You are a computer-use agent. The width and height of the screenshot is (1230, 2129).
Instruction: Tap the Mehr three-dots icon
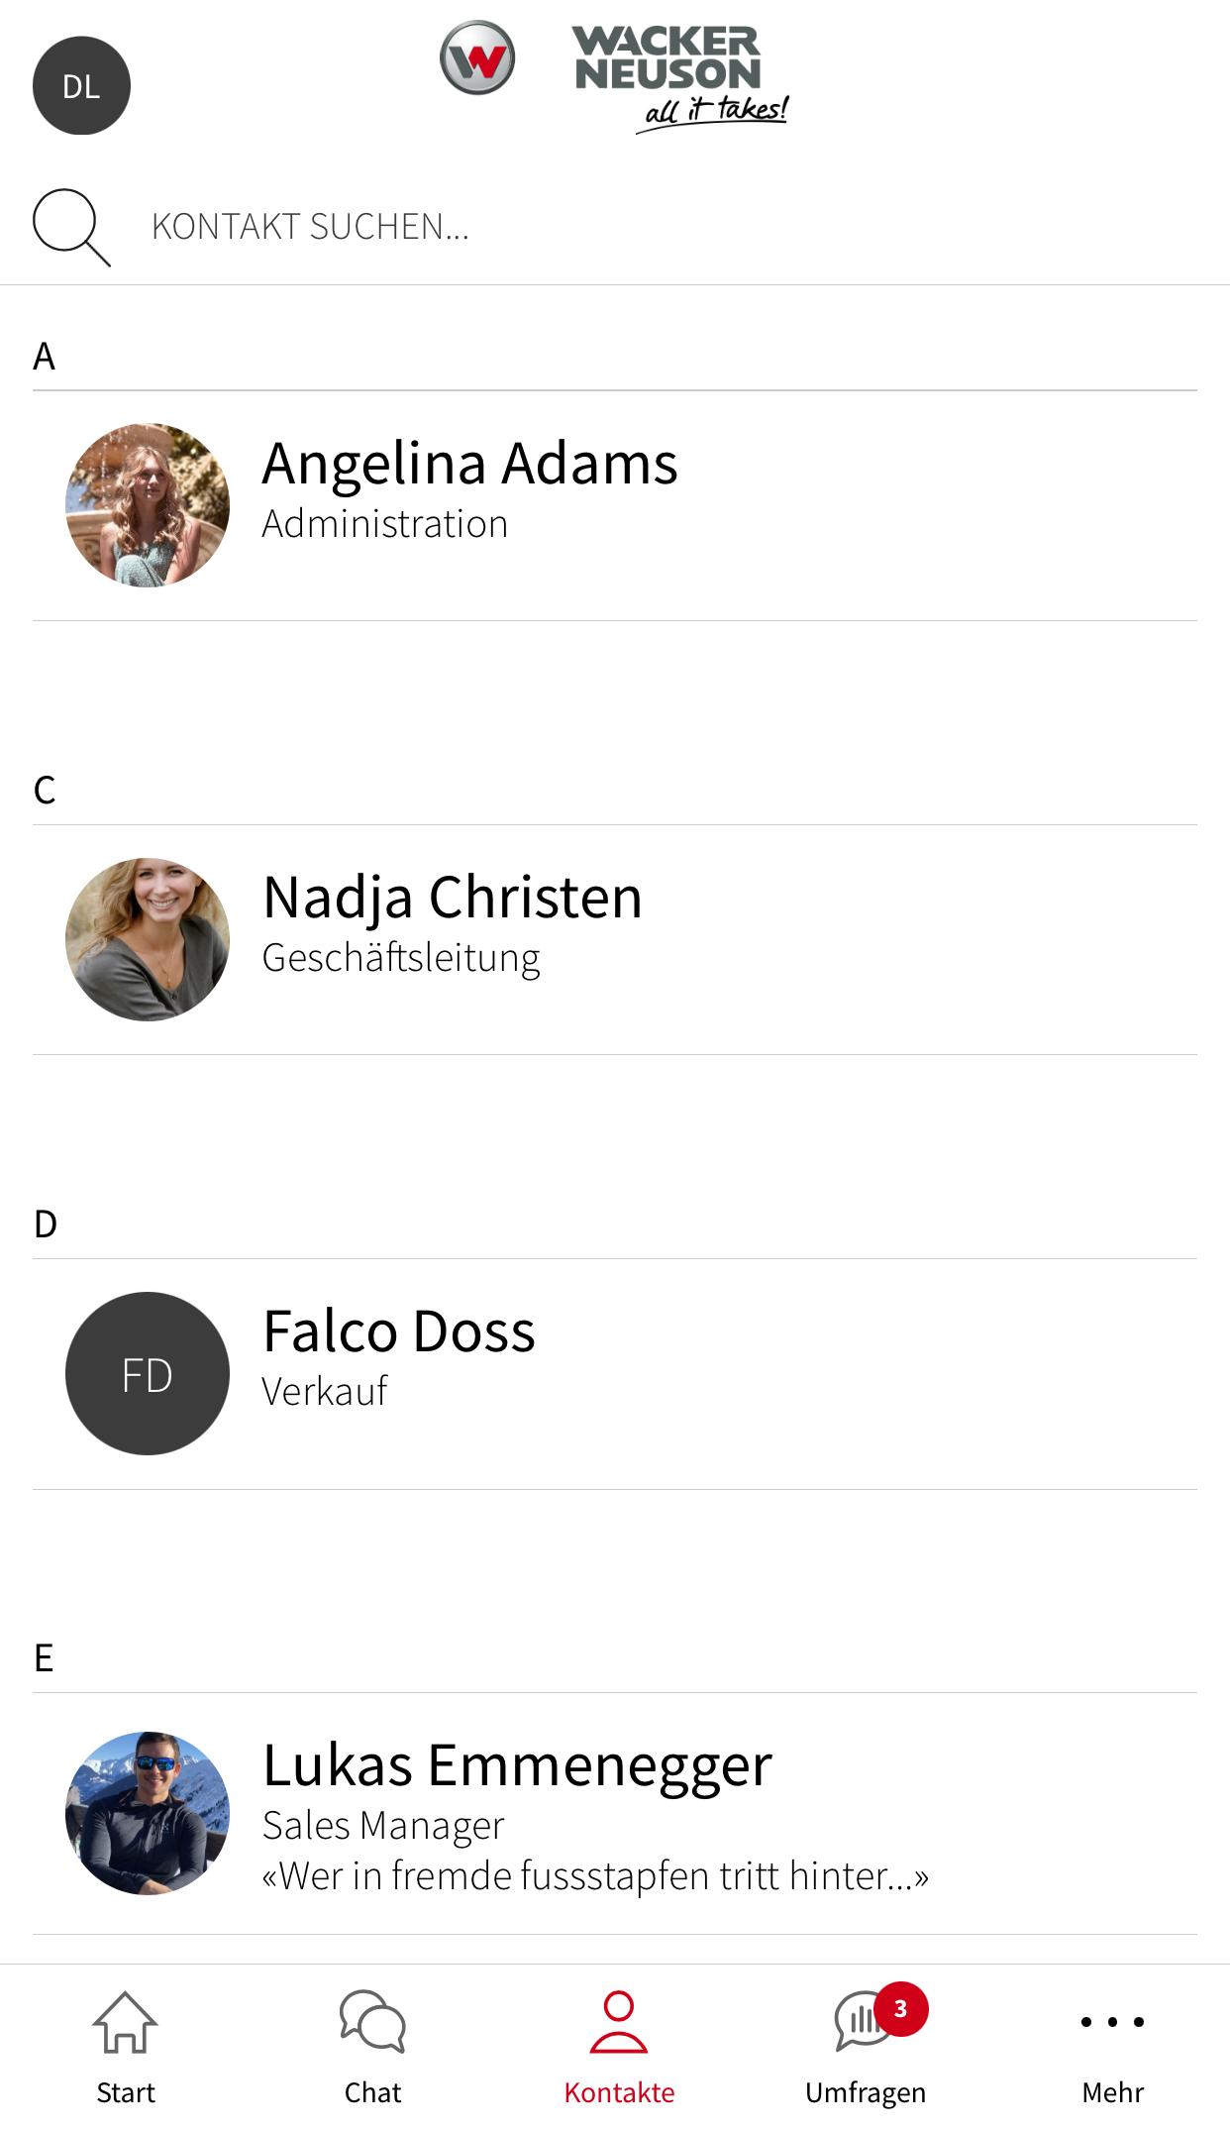(x=1112, y=2022)
